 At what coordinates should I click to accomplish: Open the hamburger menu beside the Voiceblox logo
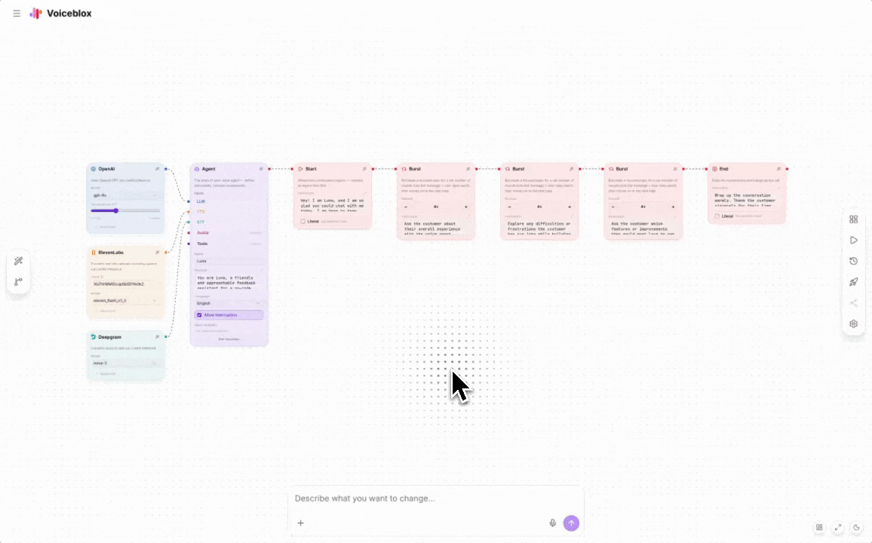[x=17, y=14]
